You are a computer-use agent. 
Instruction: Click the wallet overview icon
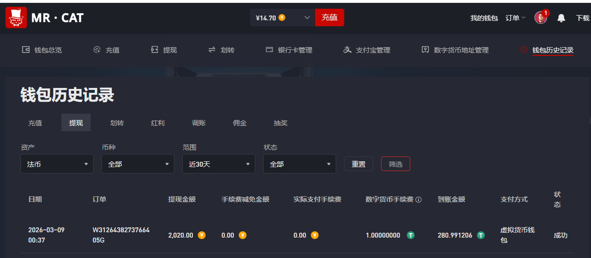26,50
